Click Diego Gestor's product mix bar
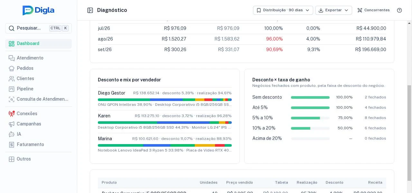Viewport: 412px width, 193px height. click(165, 100)
